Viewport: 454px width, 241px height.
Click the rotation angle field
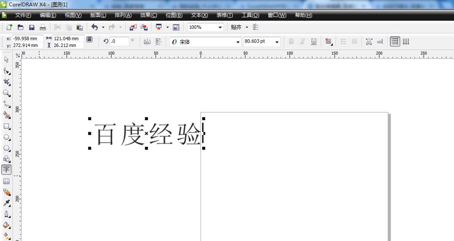click(119, 41)
